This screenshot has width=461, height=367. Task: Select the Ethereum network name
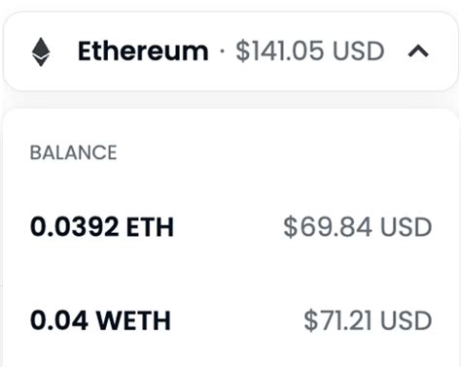143,51
